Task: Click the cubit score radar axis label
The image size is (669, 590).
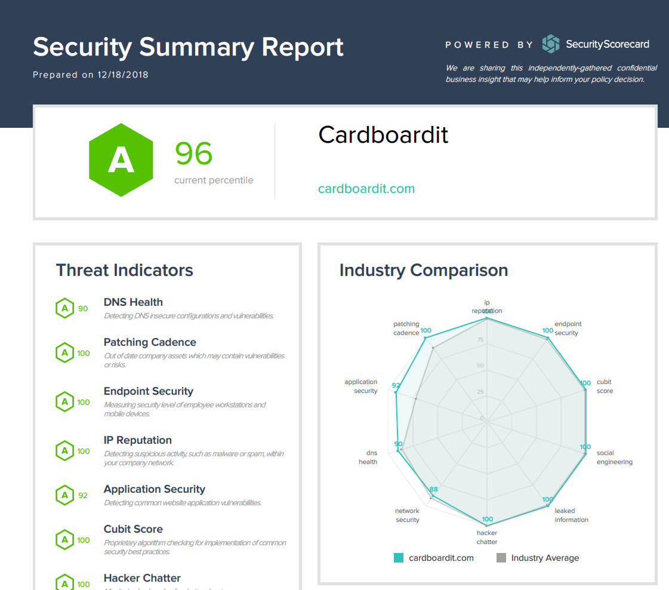Action: [x=605, y=386]
